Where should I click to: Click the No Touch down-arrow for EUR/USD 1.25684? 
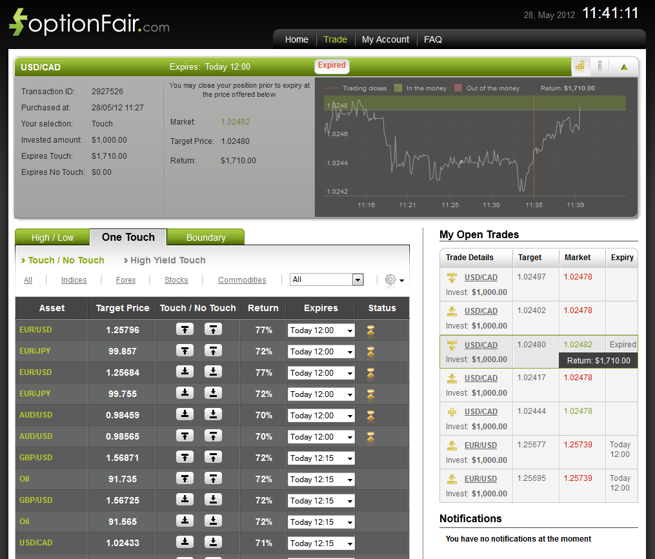pos(213,372)
